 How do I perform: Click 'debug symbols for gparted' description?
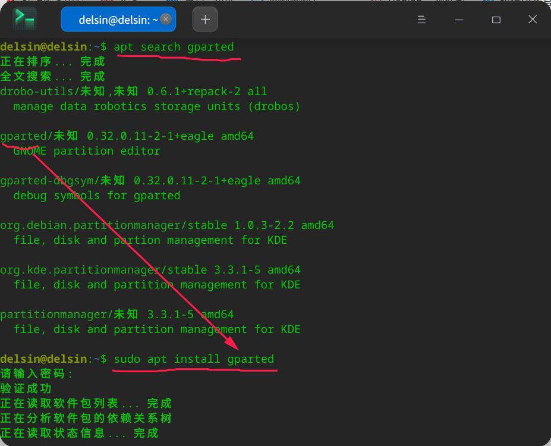97,196
